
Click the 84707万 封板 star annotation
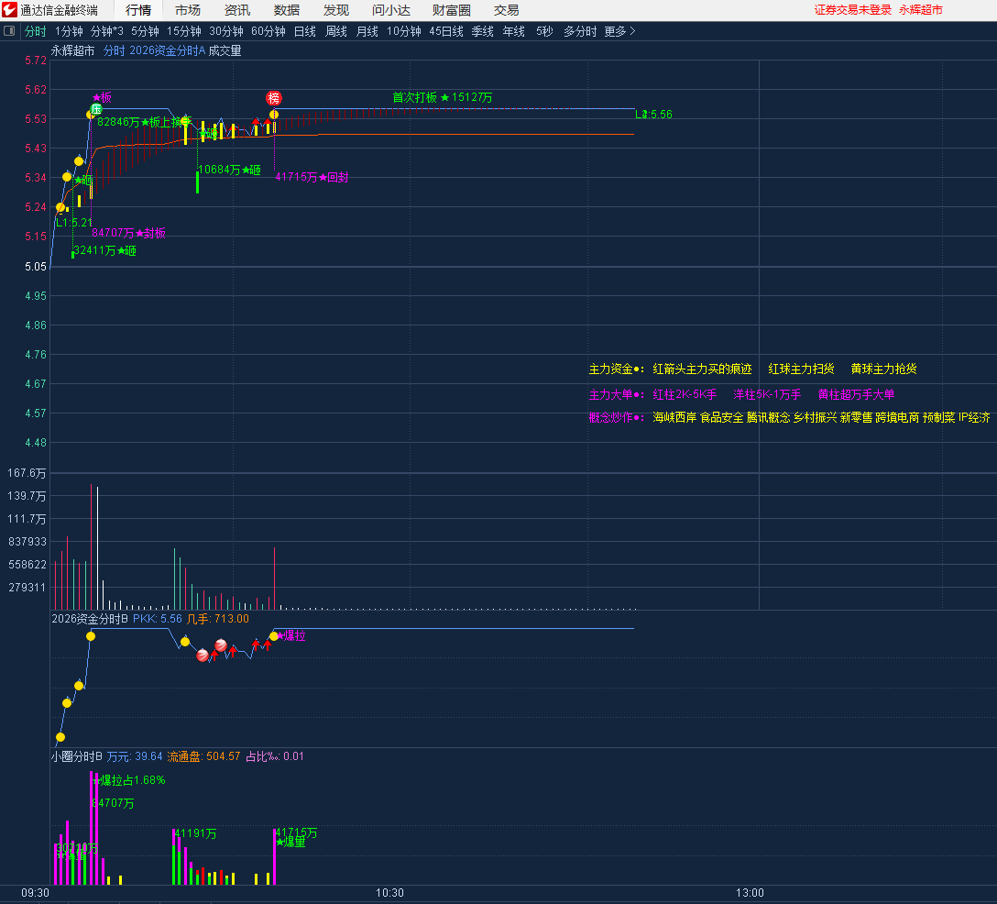(x=128, y=233)
